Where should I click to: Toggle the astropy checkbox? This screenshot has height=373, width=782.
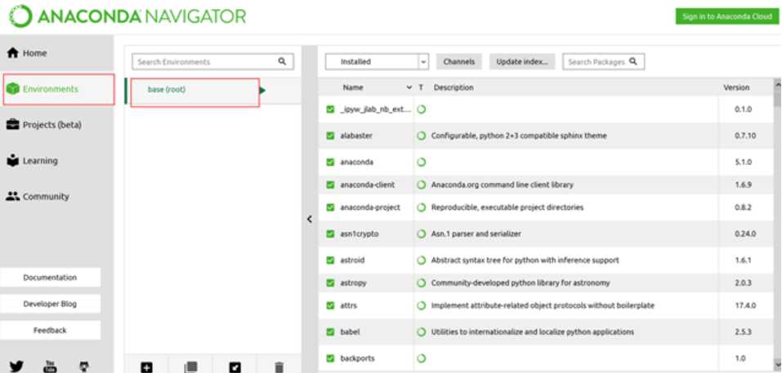coord(329,283)
